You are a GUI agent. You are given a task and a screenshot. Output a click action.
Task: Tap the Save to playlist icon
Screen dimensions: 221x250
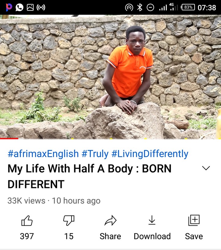tap(194, 220)
